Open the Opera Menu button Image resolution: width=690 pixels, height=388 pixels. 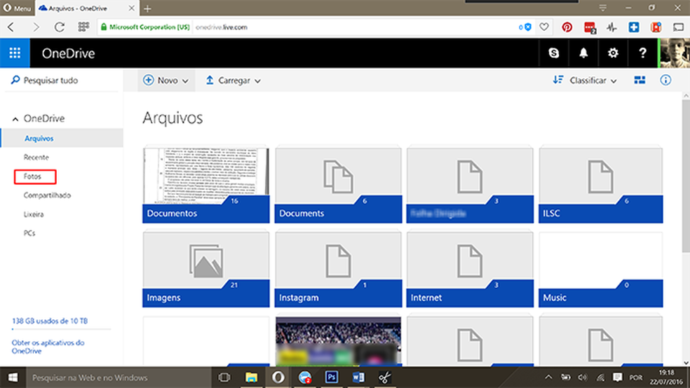(x=17, y=8)
